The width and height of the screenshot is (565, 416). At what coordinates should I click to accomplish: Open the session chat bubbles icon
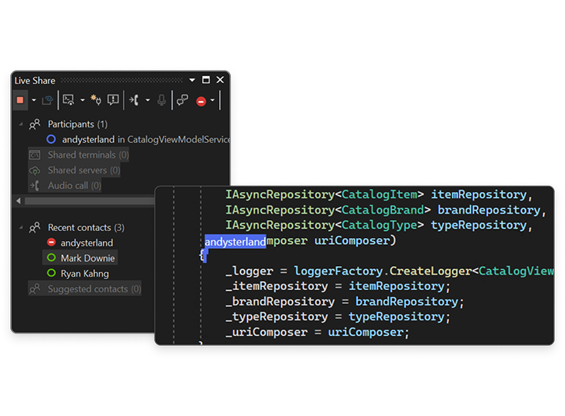[182, 100]
